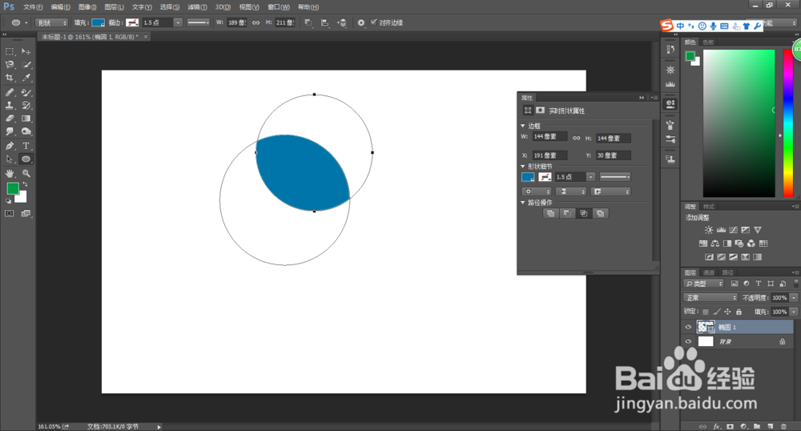The width and height of the screenshot is (801, 431).
Task: Select the Pen tool
Action: click(10, 146)
